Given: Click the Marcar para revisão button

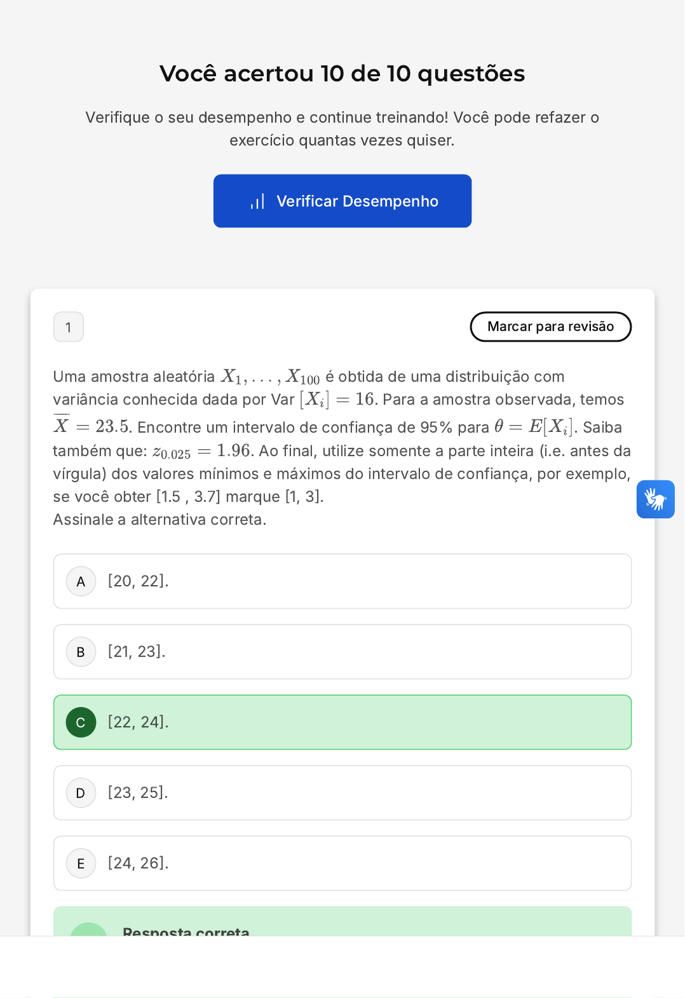Looking at the screenshot, I should (x=550, y=327).
